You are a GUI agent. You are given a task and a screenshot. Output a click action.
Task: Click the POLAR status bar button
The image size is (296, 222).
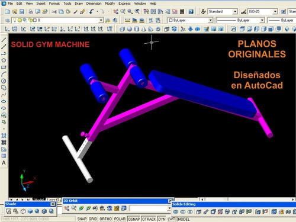point(120,219)
